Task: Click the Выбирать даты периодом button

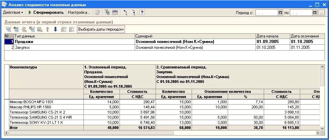Action: coord(101,29)
